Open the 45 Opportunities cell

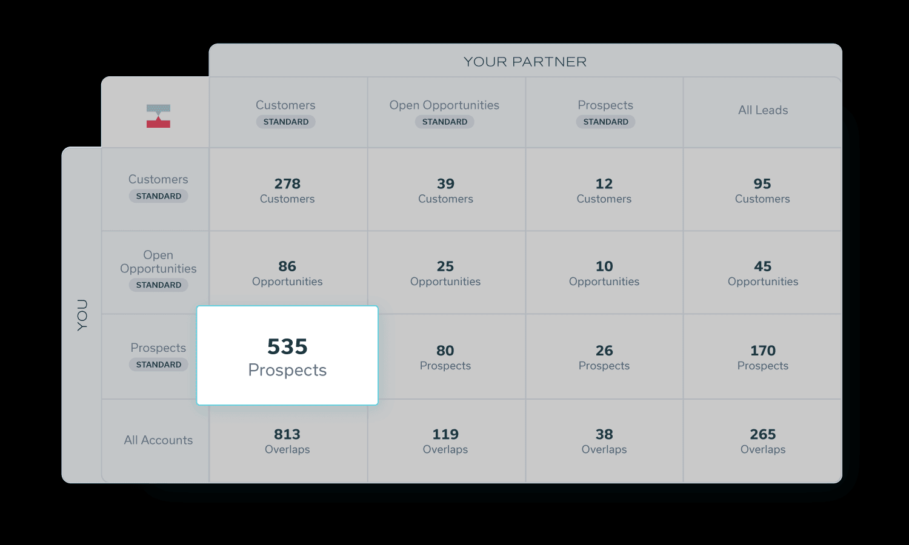[x=762, y=273]
